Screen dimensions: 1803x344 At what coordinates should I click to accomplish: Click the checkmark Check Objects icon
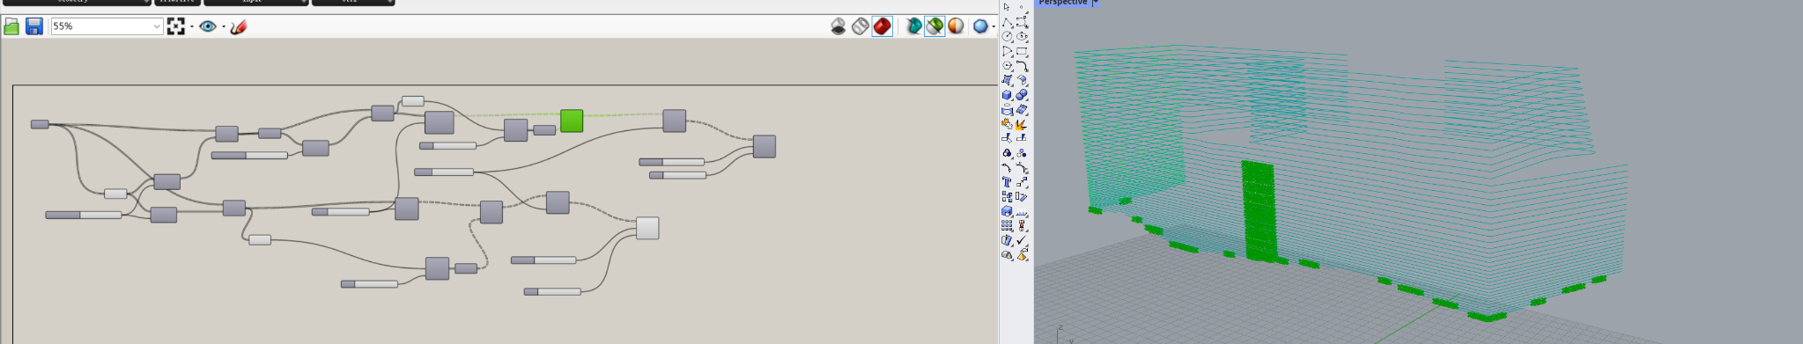[1022, 240]
